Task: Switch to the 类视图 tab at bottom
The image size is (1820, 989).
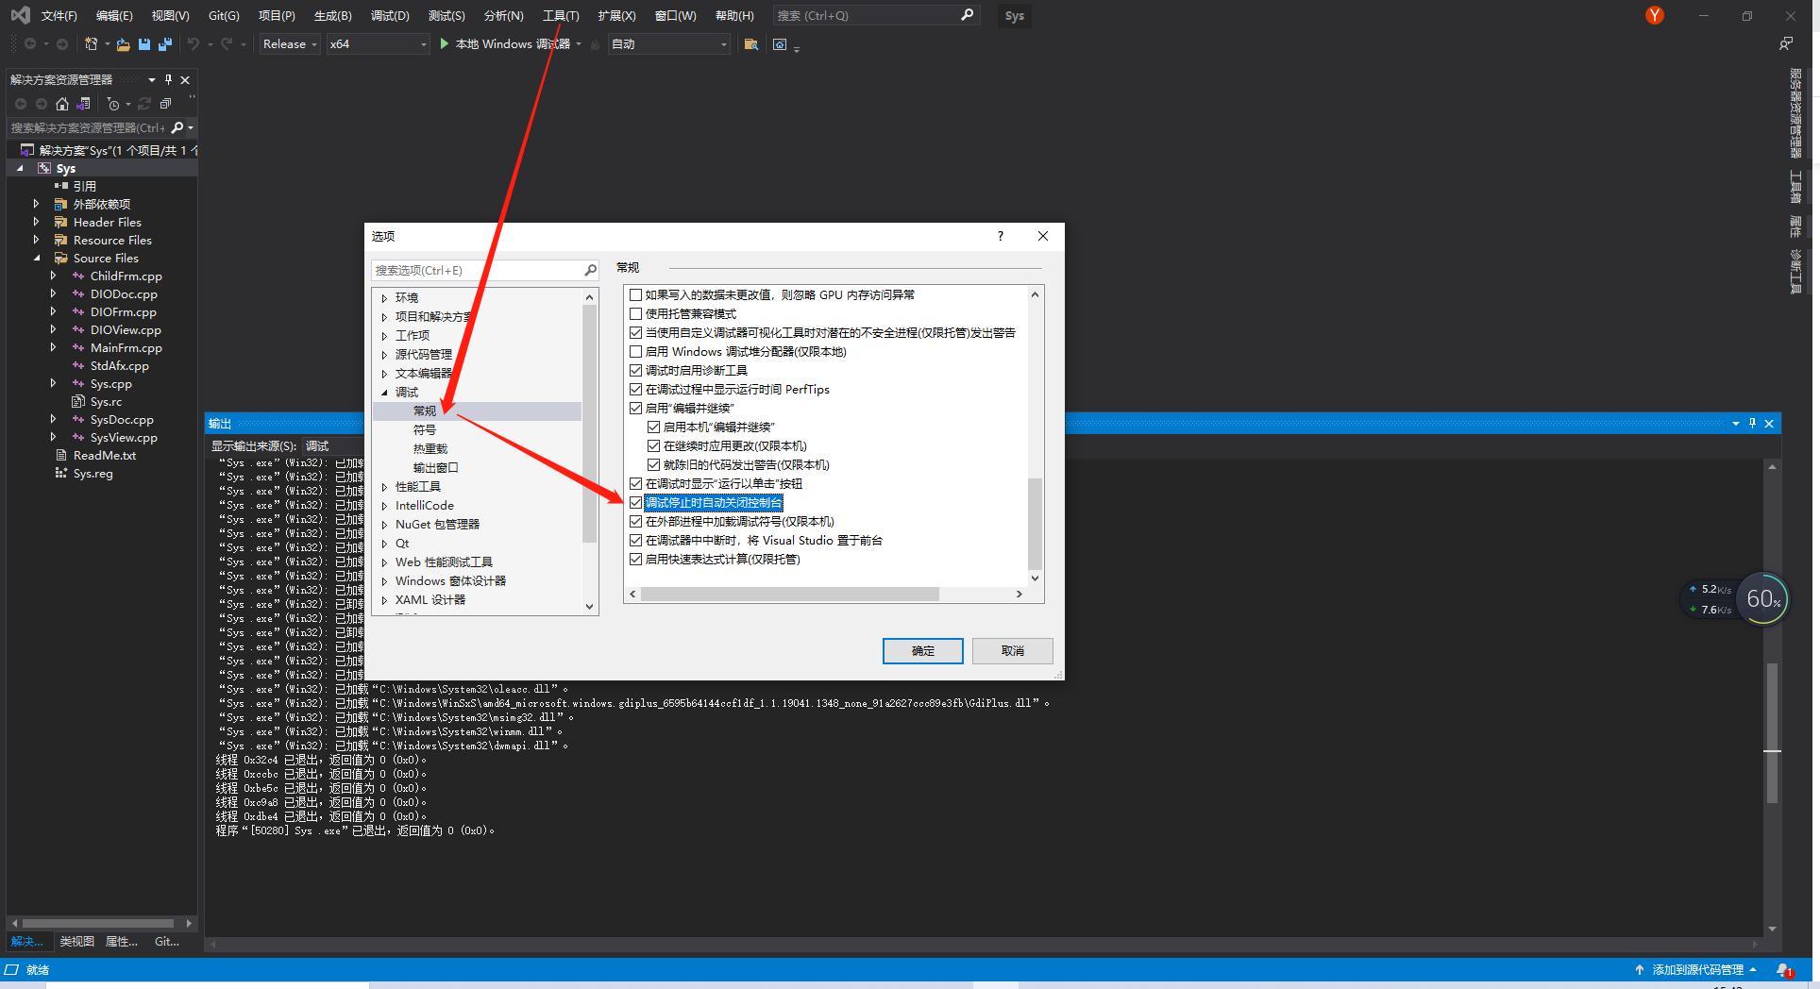Action: (76, 941)
